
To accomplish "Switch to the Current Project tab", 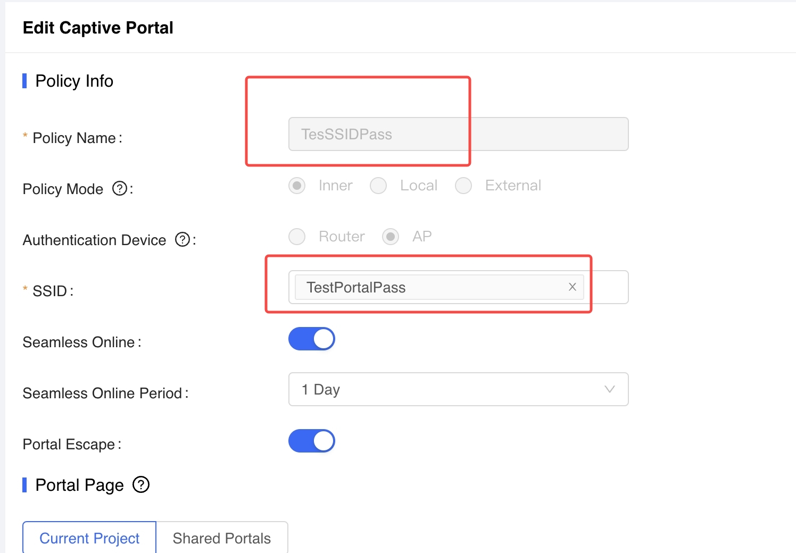I will [89, 538].
